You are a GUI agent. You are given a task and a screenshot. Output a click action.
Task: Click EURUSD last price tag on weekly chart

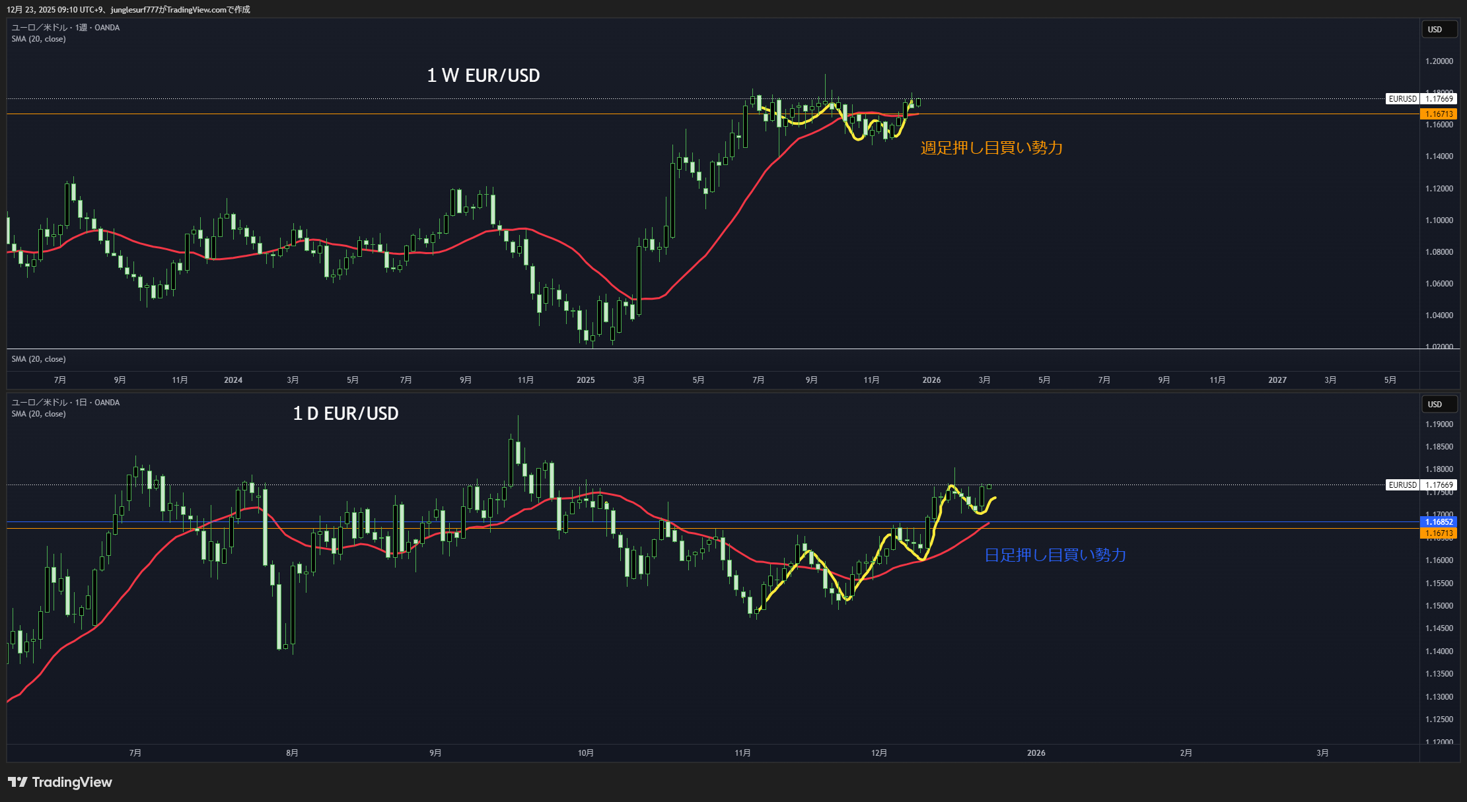click(x=1420, y=99)
